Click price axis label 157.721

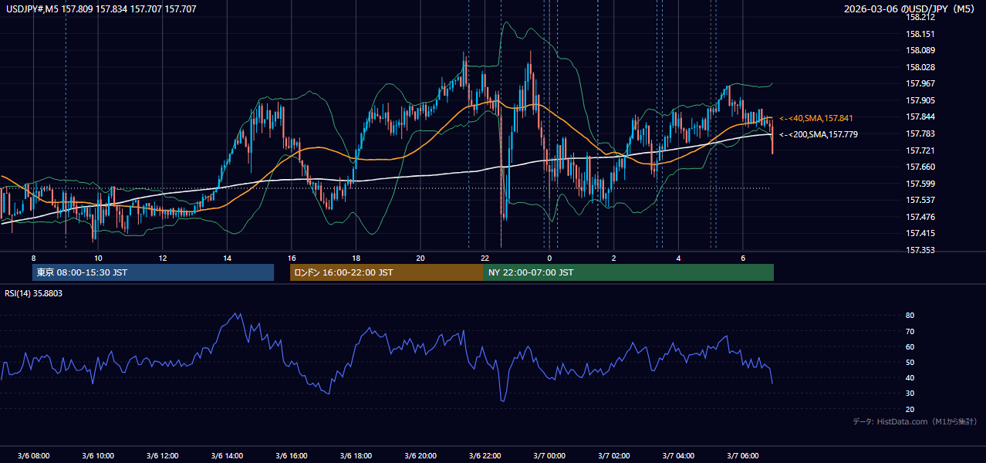tap(921, 150)
